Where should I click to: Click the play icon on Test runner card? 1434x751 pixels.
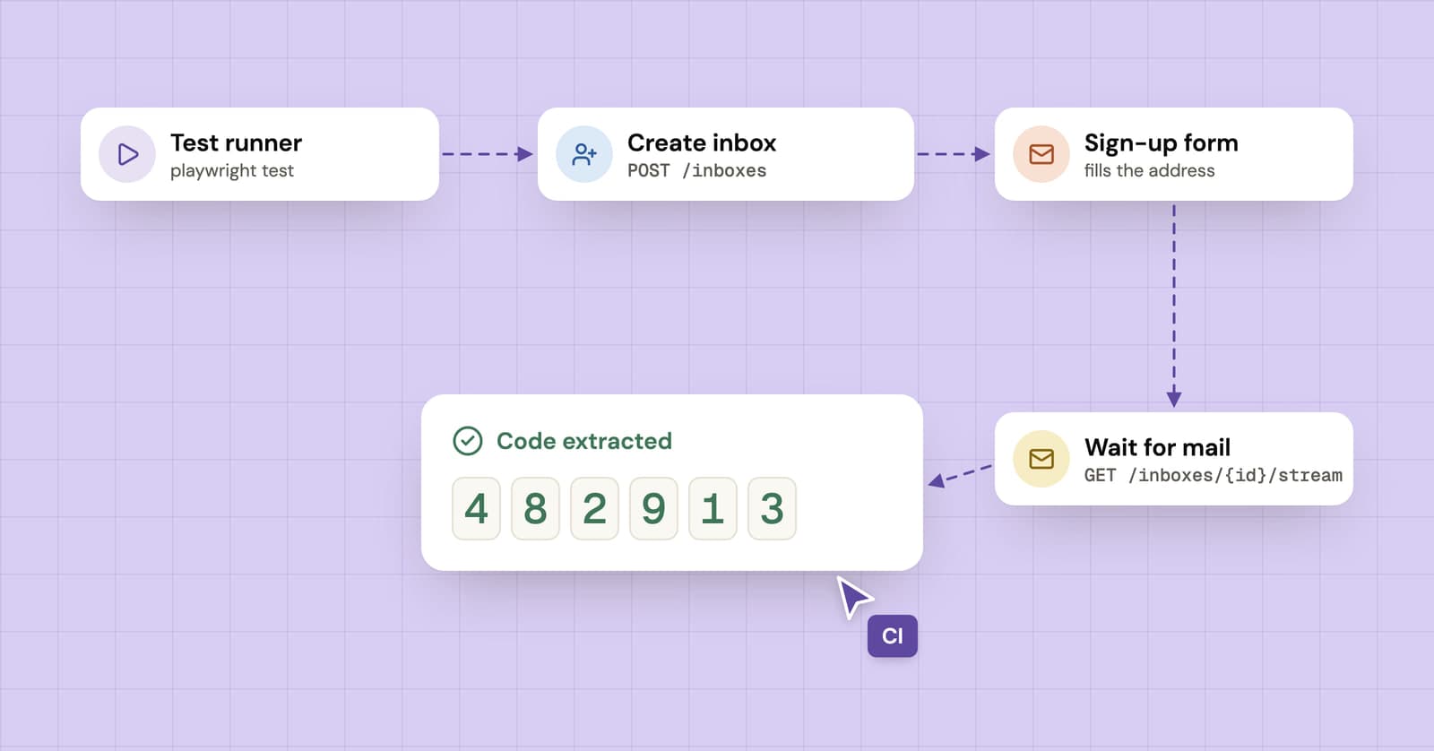coord(127,154)
